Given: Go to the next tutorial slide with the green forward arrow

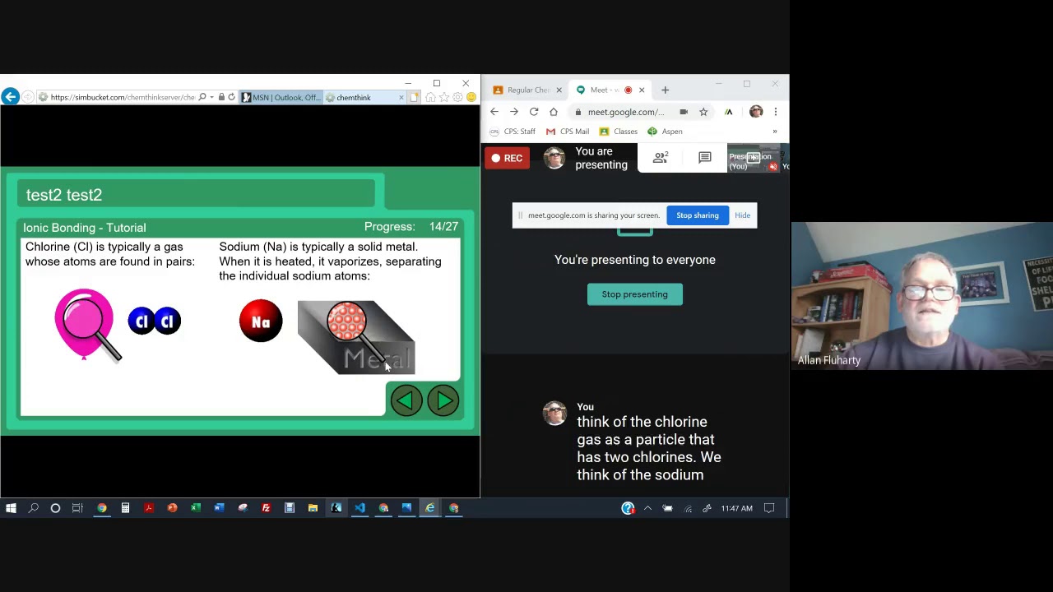Looking at the screenshot, I should (x=443, y=400).
